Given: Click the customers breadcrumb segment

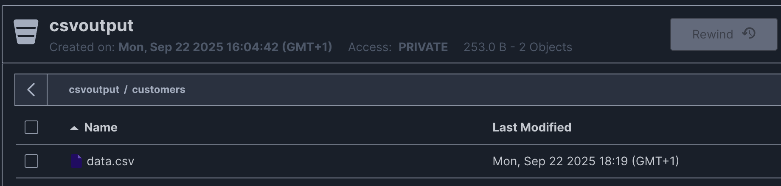Looking at the screenshot, I should (x=158, y=90).
